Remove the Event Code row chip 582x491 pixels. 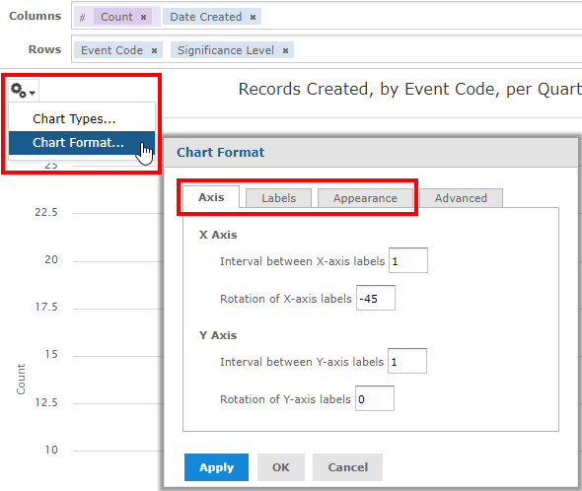click(154, 50)
